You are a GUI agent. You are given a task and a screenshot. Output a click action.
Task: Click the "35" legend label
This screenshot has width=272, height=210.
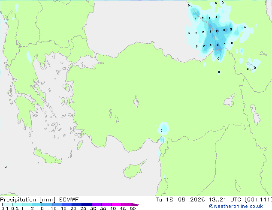tap(103, 208)
